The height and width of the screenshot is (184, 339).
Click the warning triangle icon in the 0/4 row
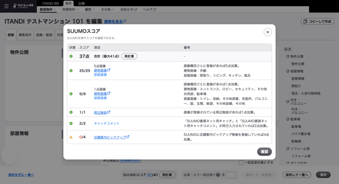(x=71, y=137)
